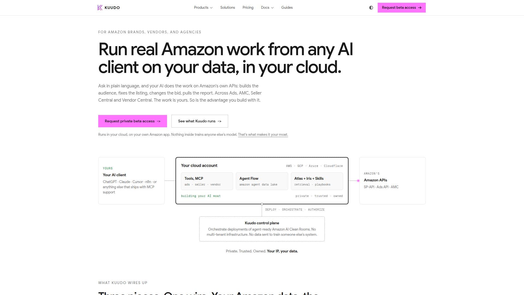Click the Kuudo control plane box
The image size is (524, 295).
[x=262, y=229]
